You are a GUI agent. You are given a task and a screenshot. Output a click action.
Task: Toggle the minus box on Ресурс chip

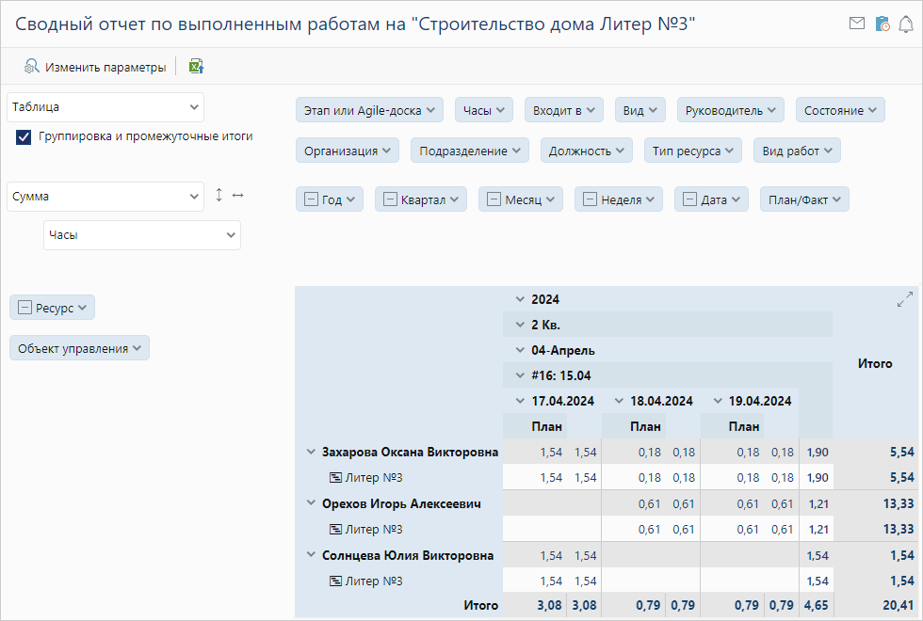click(x=24, y=308)
